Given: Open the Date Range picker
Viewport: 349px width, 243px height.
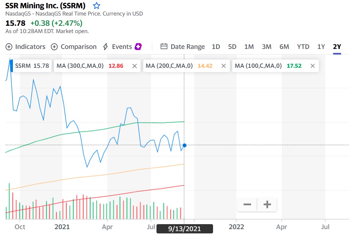Looking at the screenshot, I should 183,47.
